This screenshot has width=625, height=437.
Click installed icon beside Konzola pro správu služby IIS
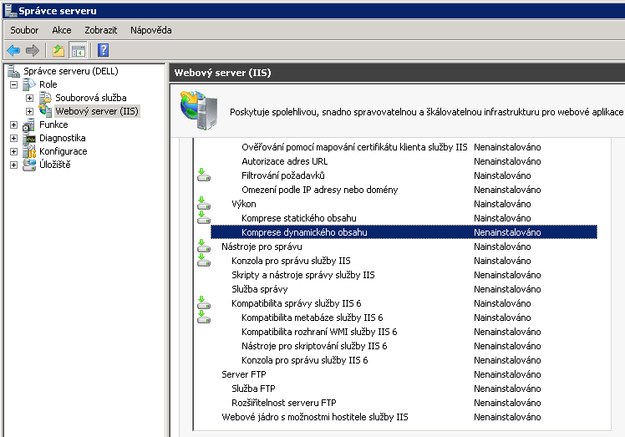[x=204, y=261]
